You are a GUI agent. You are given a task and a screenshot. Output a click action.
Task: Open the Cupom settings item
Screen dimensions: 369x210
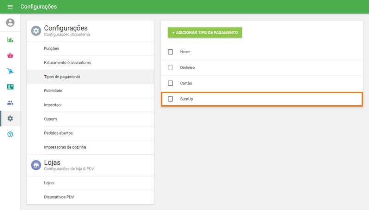pos(90,119)
